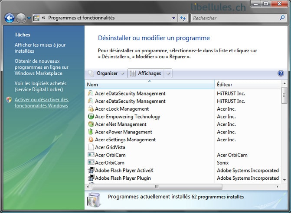Click the vertical scrollbar down arrow
Viewport: 291px width, 213px height.
point(284,180)
